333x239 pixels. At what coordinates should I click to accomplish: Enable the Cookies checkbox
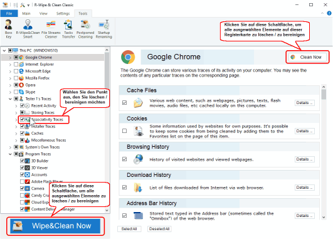tap(124, 131)
